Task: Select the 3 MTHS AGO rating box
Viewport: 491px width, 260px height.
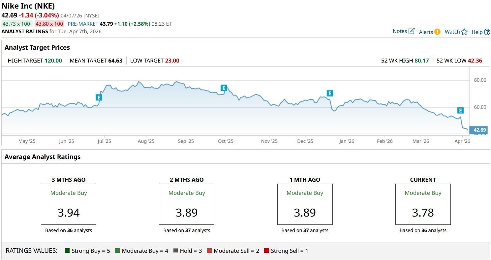Action: click(69, 204)
